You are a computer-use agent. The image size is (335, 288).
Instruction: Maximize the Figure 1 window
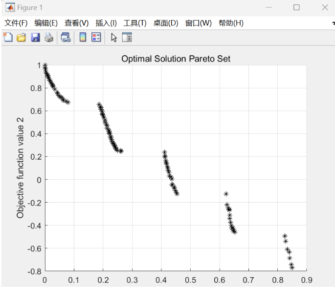tap(296, 7)
